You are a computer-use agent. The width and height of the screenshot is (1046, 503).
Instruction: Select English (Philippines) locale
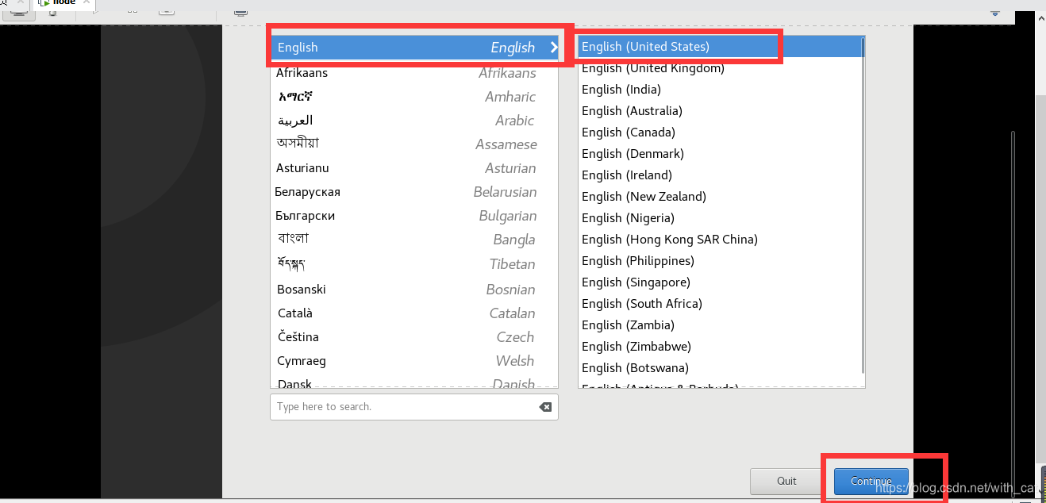pyautogui.click(x=720, y=261)
